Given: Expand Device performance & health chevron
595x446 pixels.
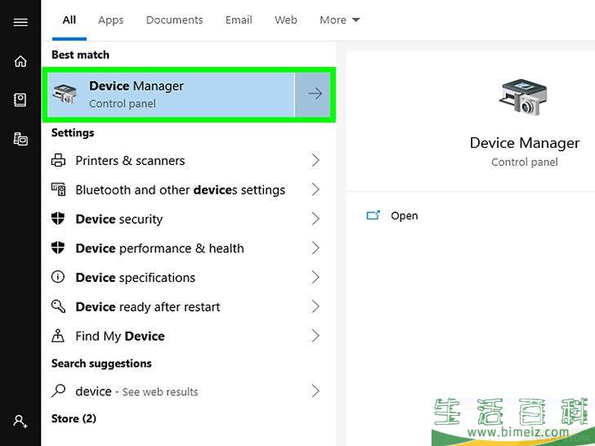Looking at the screenshot, I should pyautogui.click(x=315, y=248).
